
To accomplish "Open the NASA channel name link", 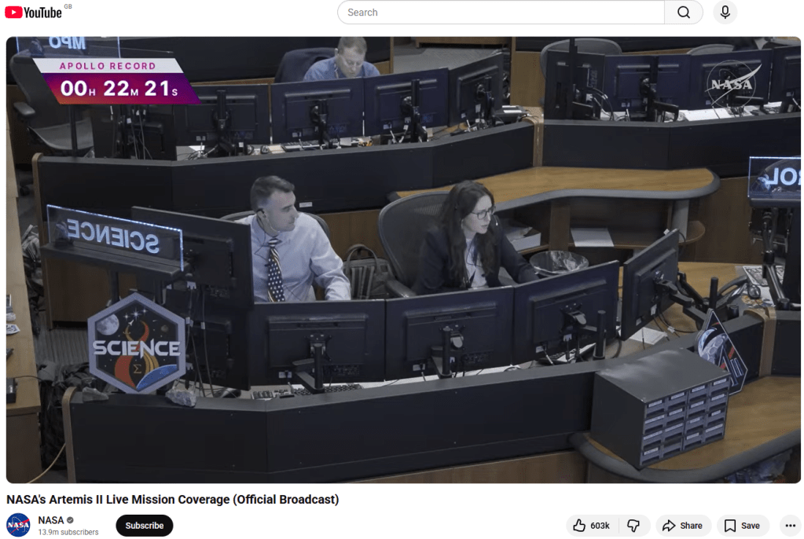I will [x=51, y=520].
